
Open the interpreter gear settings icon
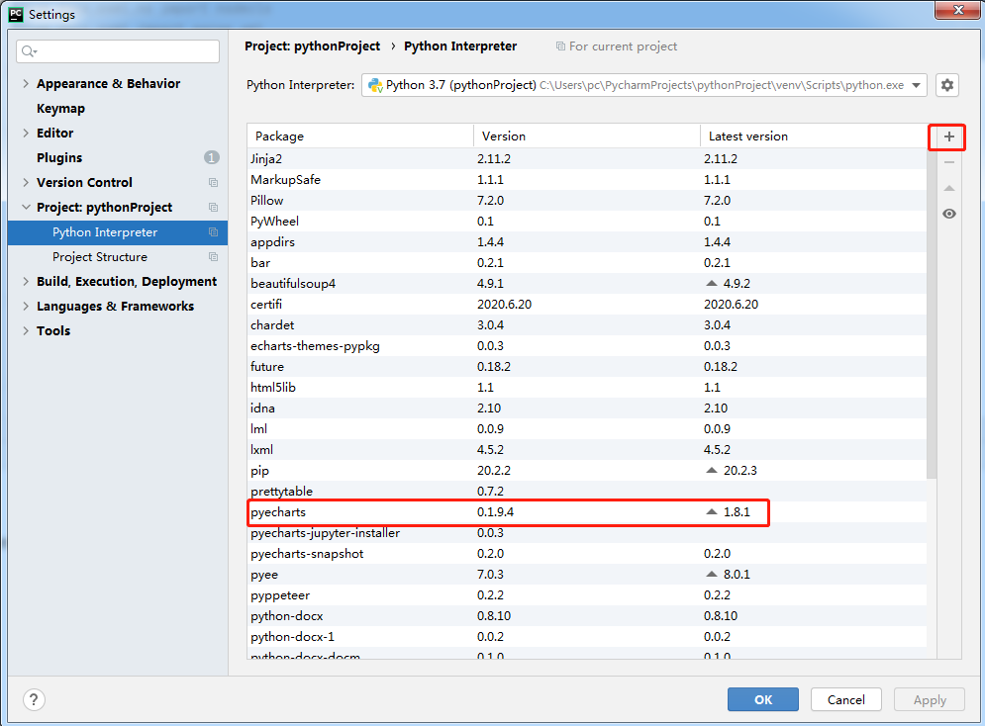tap(947, 85)
